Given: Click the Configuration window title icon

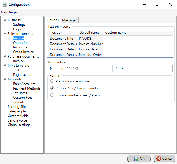Looking at the screenshot, I should click(x=5, y=4).
